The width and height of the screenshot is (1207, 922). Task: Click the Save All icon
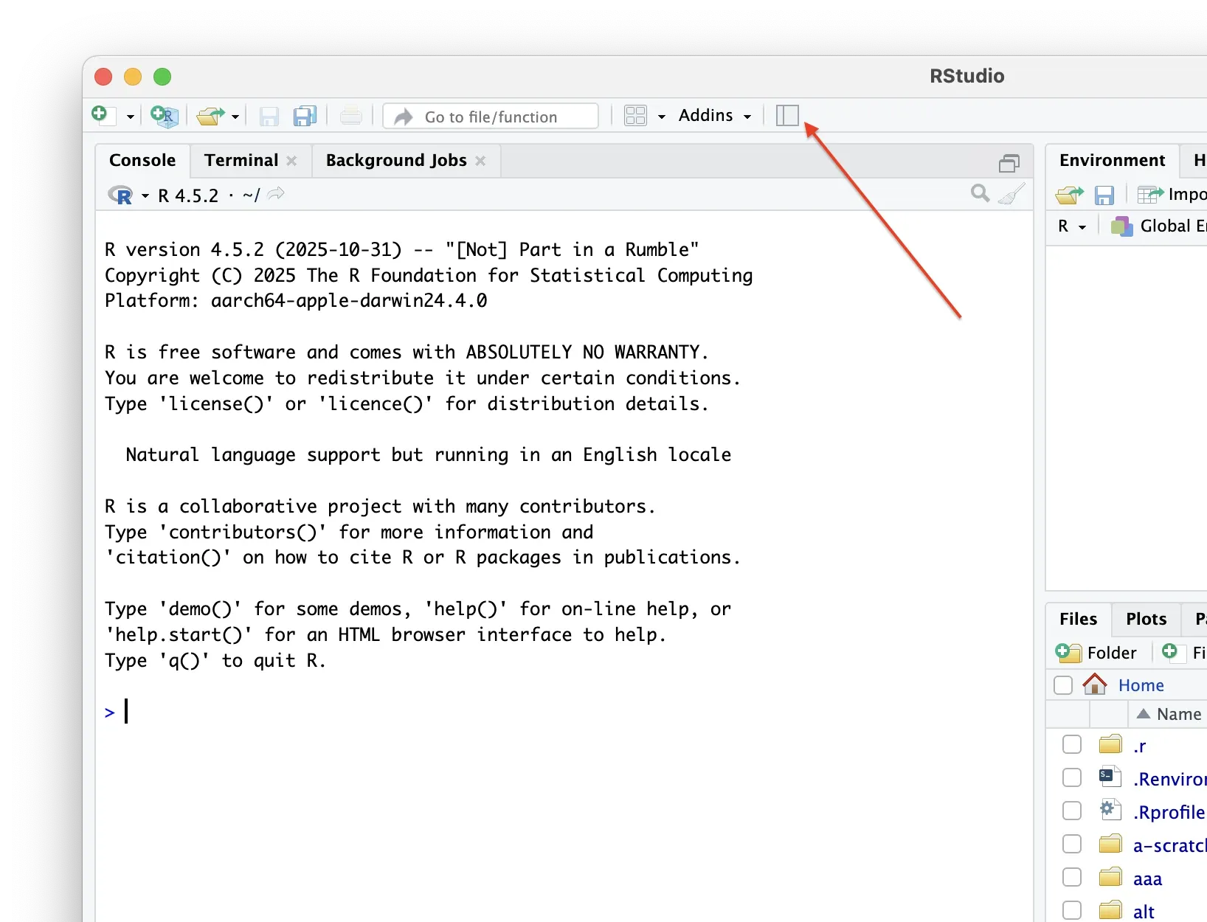pyautogui.click(x=305, y=117)
